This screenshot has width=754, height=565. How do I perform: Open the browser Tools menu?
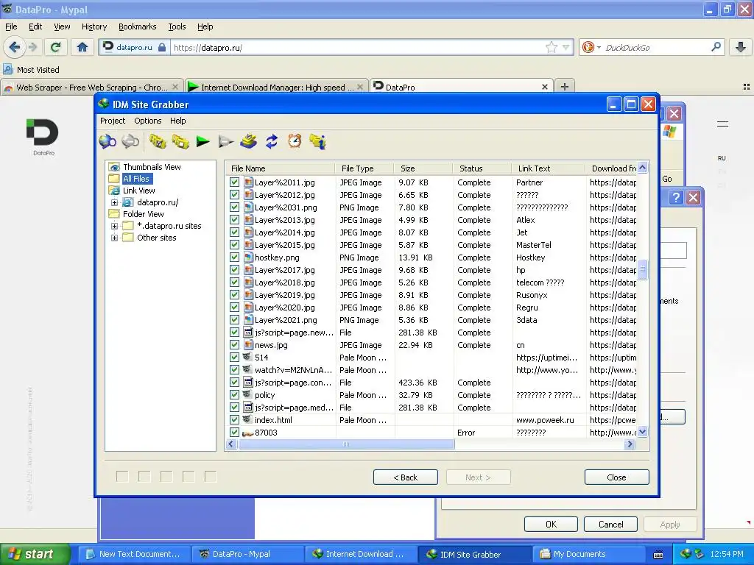[177, 26]
